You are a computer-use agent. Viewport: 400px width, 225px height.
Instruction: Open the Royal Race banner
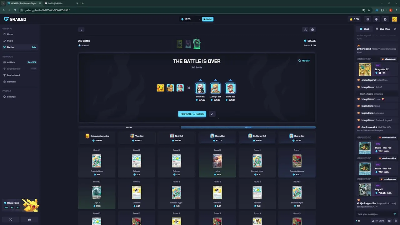(x=20, y=205)
